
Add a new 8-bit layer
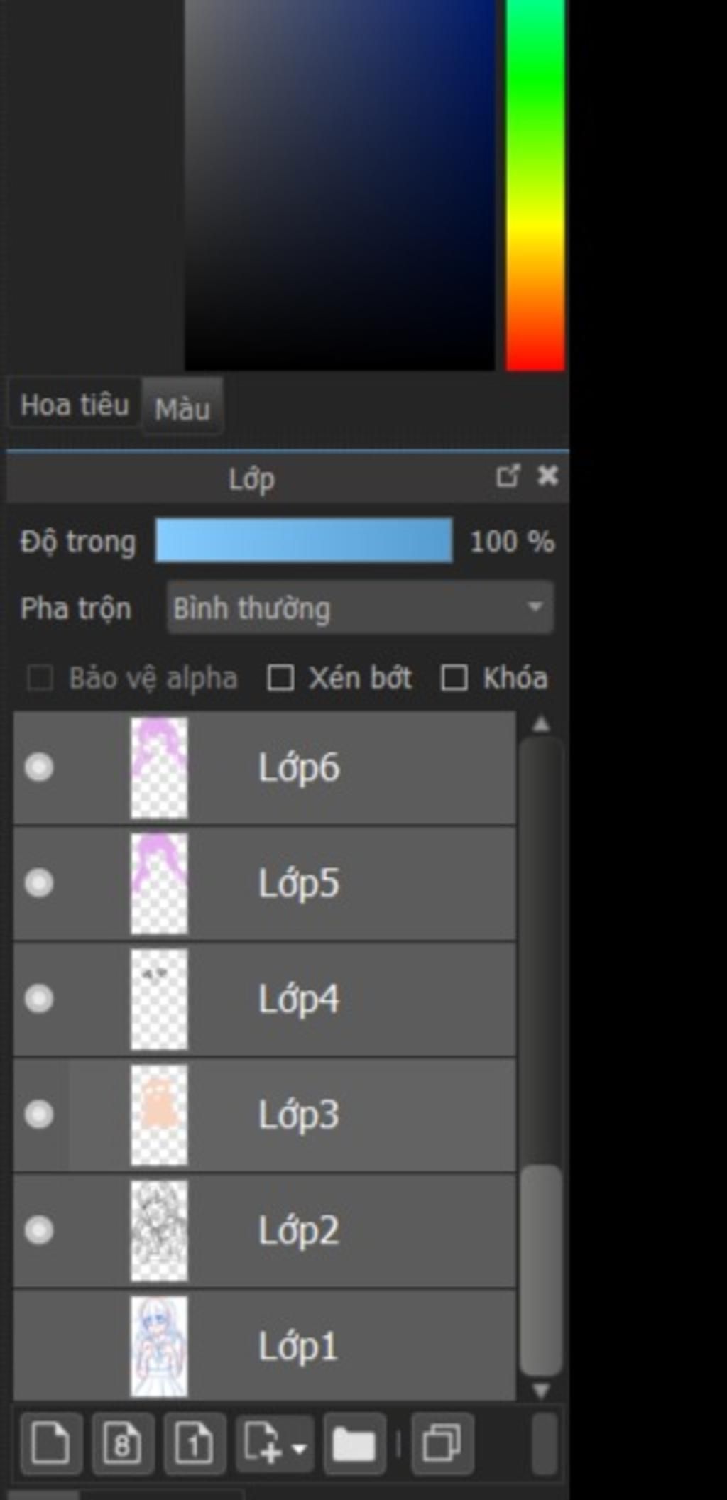122,1443
